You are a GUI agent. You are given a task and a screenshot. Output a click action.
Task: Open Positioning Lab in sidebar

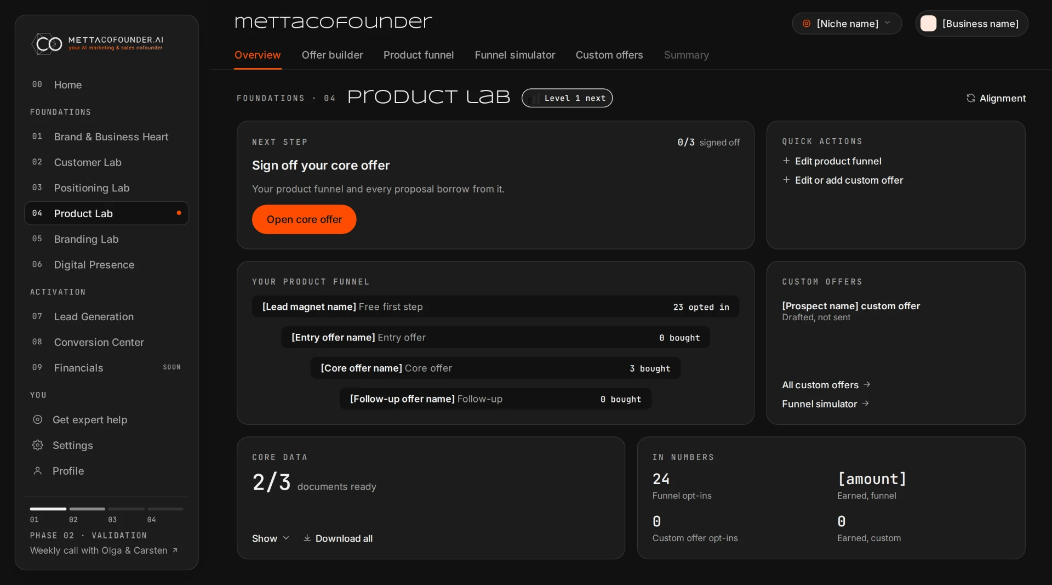coord(106,188)
